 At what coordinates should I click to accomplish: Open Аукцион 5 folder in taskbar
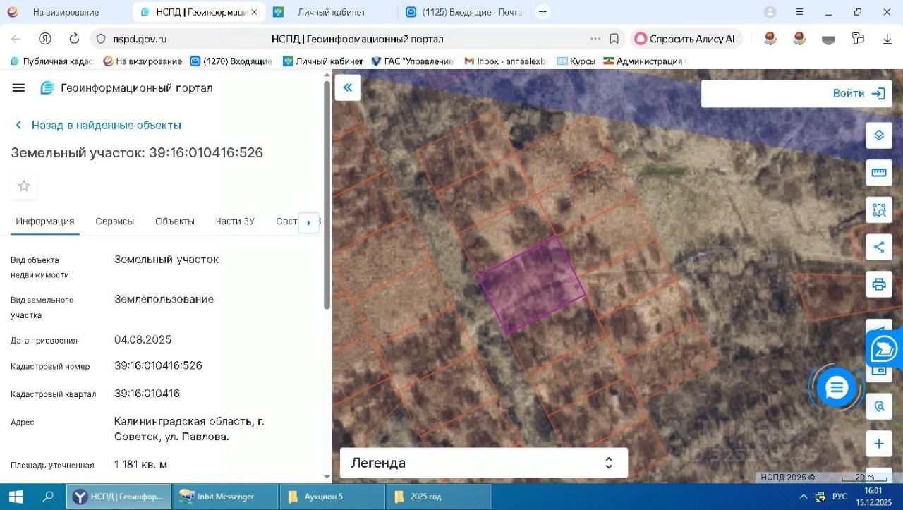(x=332, y=497)
